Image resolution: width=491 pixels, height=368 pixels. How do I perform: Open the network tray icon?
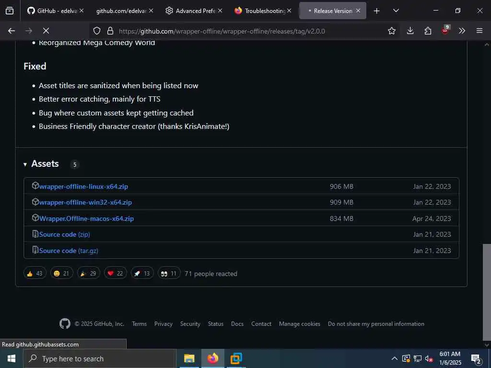[x=418, y=358]
